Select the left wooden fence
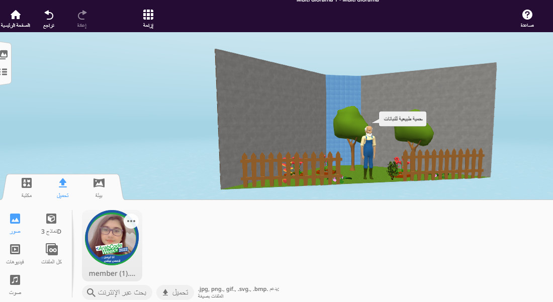Viewport: 553px width, 302px height. (x=291, y=169)
